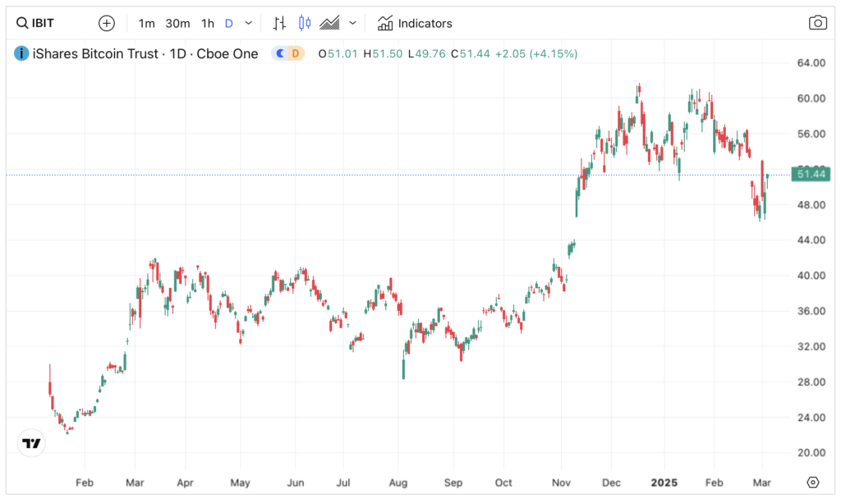Click the change +2.05 (+4.15%)
Screen dimensions: 841x498
coord(536,53)
